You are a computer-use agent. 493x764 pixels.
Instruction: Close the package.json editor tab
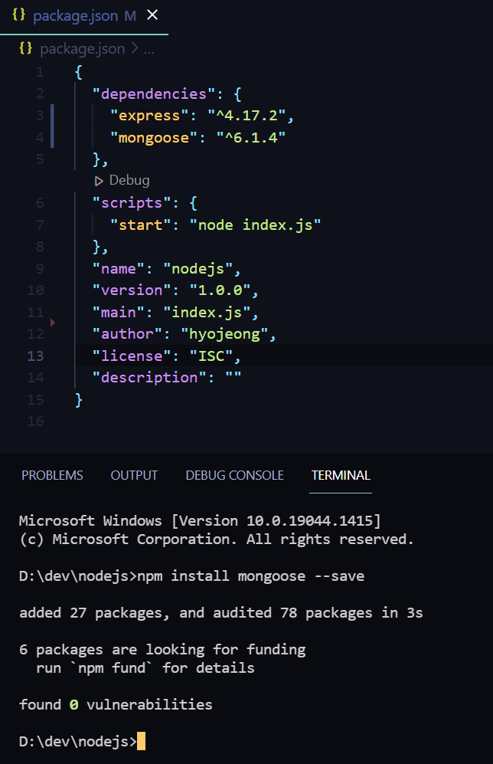[x=152, y=15]
